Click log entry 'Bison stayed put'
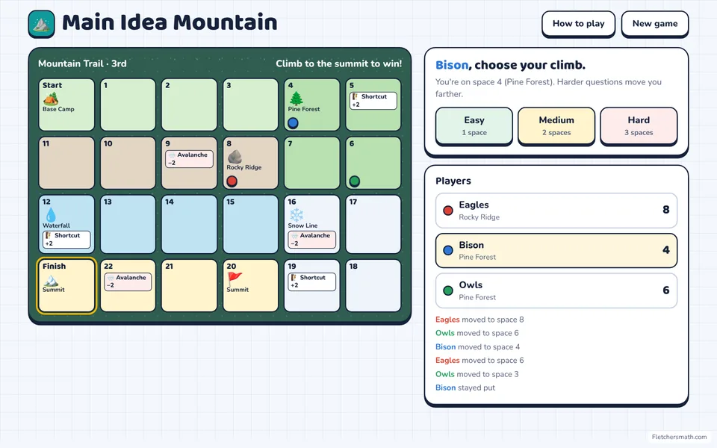 (465, 388)
